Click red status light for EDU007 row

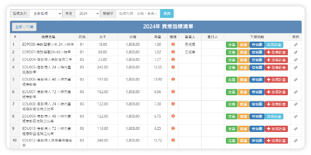coord(173,92)
